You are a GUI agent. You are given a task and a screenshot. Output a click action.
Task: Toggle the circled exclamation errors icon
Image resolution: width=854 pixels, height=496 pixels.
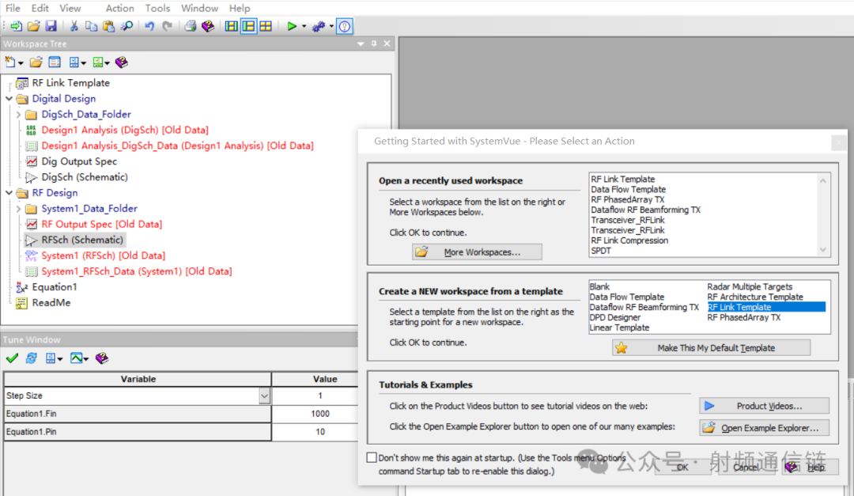[344, 26]
